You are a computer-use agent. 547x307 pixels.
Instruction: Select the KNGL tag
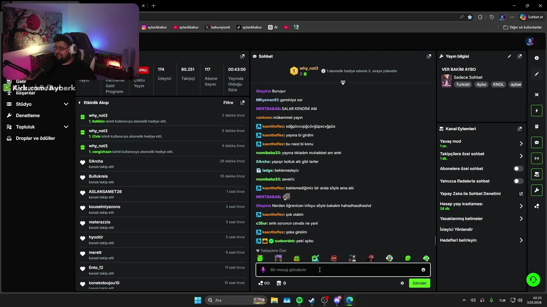coord(498,84)
